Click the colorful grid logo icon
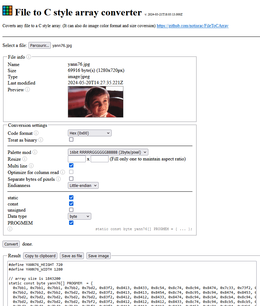The image size is (260, 306). (x=7, y=10)
